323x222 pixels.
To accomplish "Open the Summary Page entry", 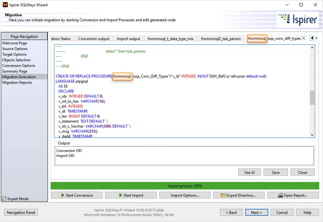I will tap(15, 71).
